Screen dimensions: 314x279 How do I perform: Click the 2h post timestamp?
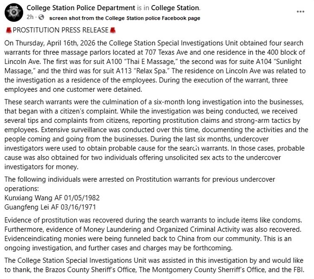[x=30, y=17]
